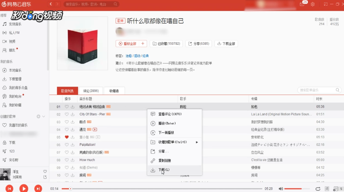The image size is (344, 192).
Task: Switch to 歌曲列表 tab
Action: pos(67,91)
